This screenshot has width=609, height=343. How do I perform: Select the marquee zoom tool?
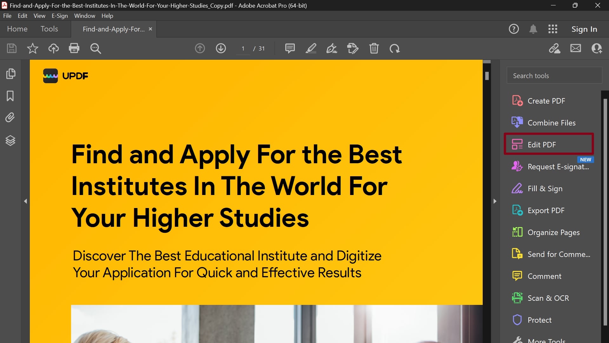coord(95,48)
